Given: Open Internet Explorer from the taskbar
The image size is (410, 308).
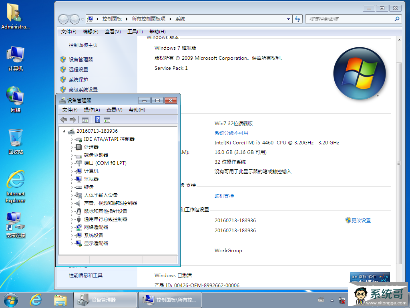Looking at the screenshot, I should pos(35,300).
